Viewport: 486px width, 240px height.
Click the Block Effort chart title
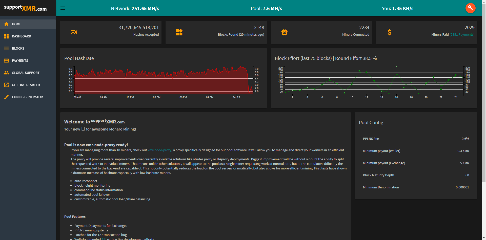[x=326, y=58]
